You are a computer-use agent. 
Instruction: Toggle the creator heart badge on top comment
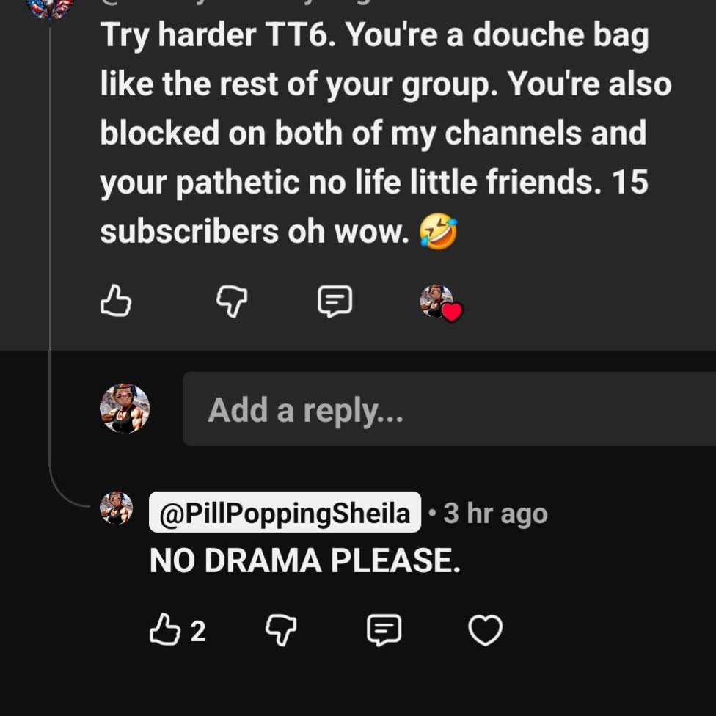(441, 302)
